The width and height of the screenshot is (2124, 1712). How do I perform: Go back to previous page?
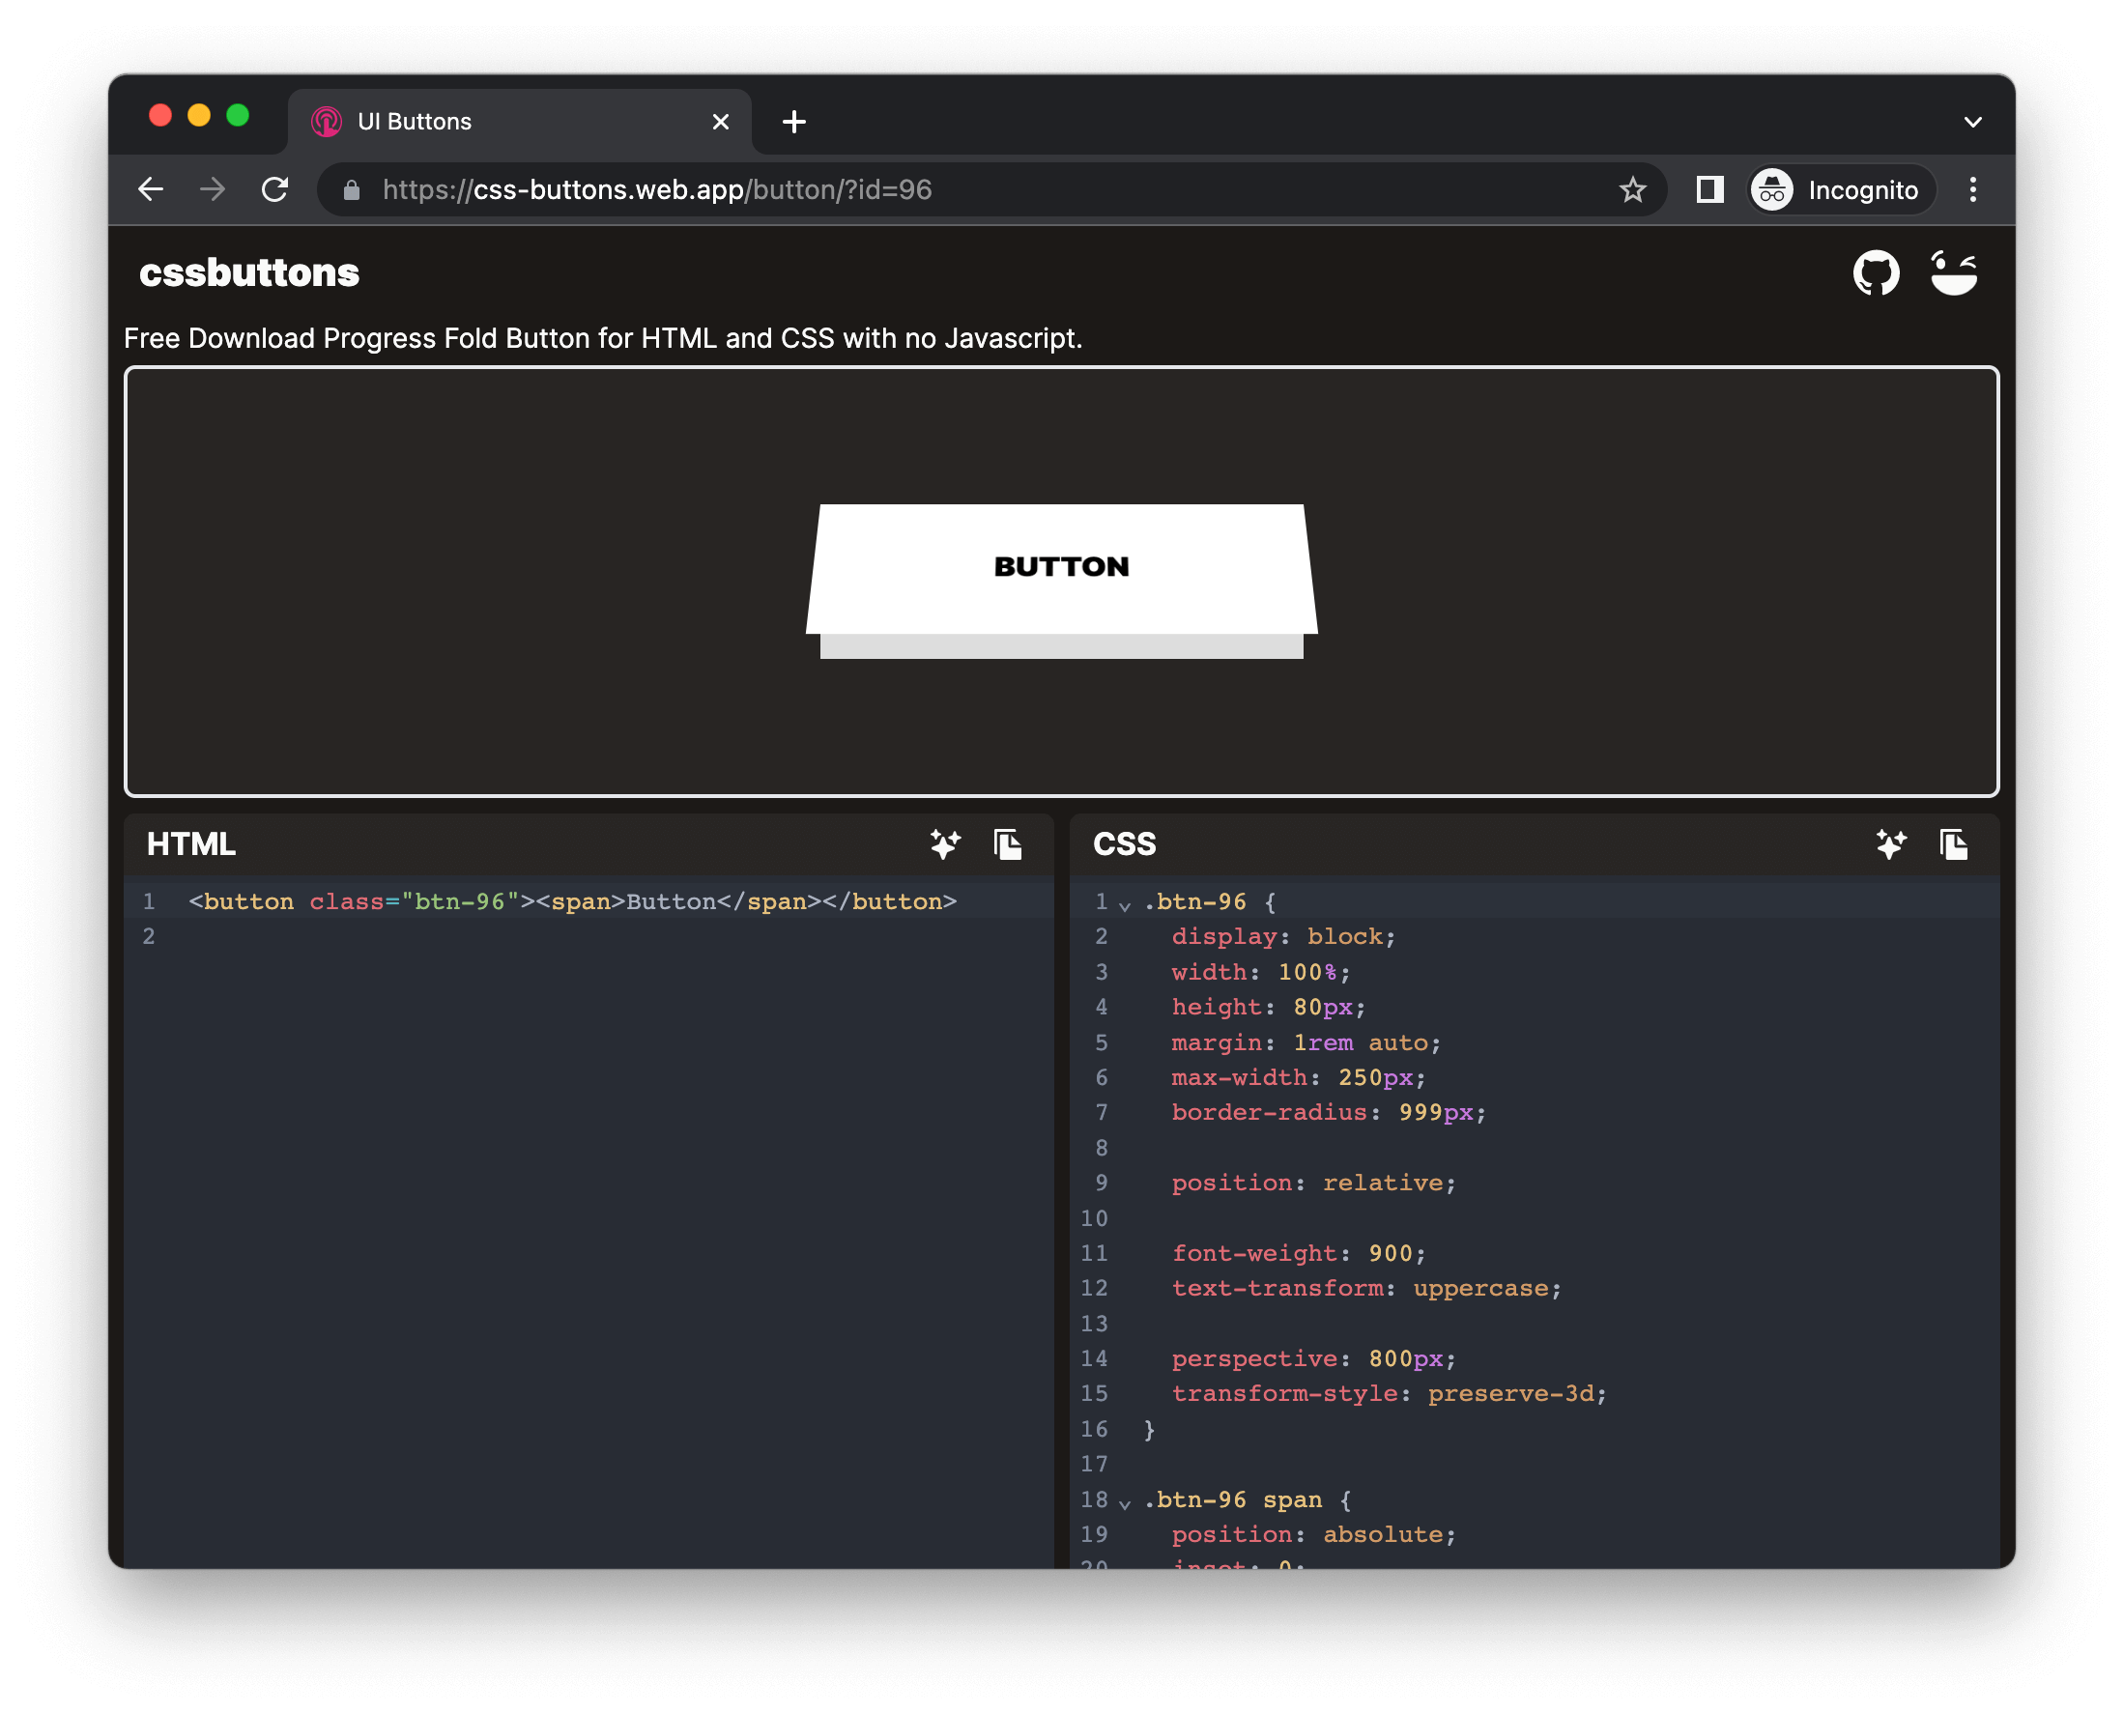(151, 189)
